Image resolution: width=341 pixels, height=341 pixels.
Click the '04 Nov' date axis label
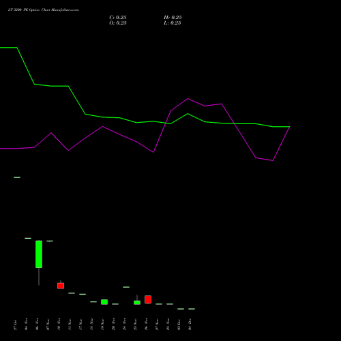(x=26, y=324)
